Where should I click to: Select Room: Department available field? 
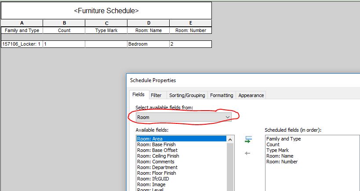pos(157,167)
